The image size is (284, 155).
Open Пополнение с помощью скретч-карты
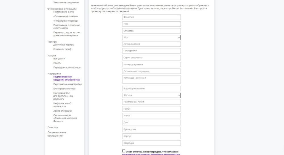(67, 27)
